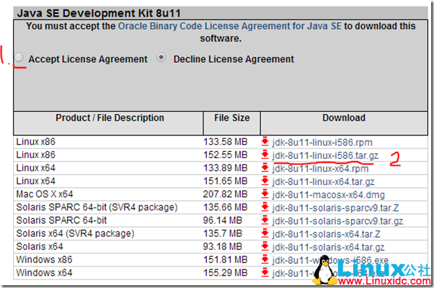This screenshot has height=288, width=434.
Task: Click the 155.29 MB file size cell
Action: point(225,273)
